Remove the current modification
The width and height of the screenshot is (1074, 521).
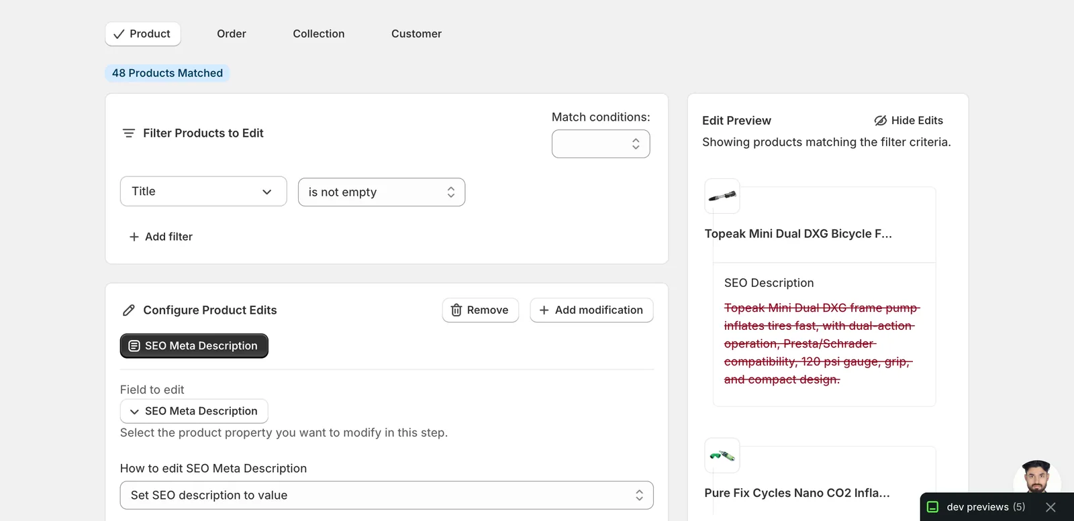pos(481,310)
